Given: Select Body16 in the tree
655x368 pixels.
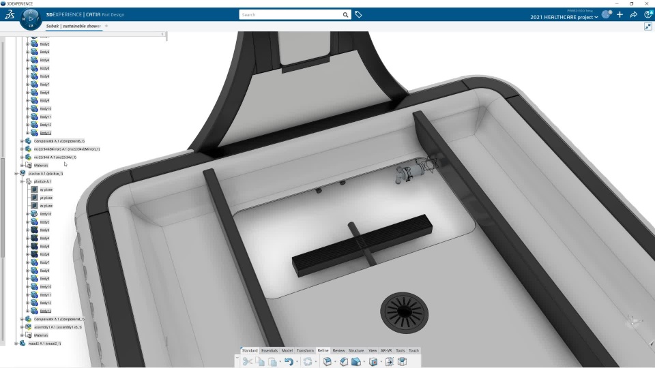Looking at the screenshot, I should pyautogui.click(x=46, y=214).
